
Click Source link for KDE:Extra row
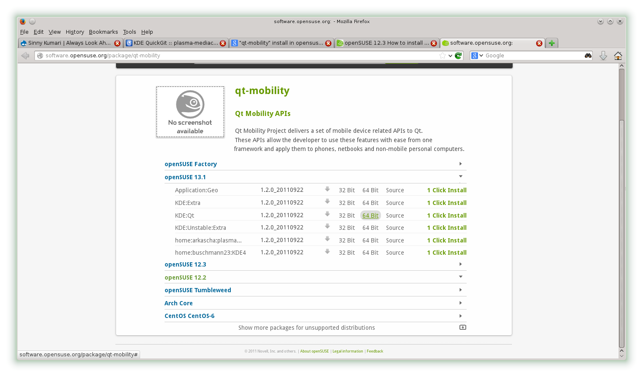click(395, 203)
